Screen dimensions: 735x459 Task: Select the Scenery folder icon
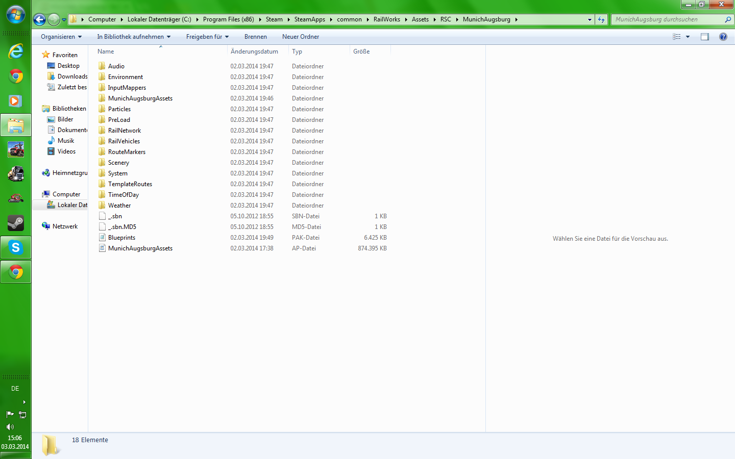pyautogui.click(x=102, y=163)
